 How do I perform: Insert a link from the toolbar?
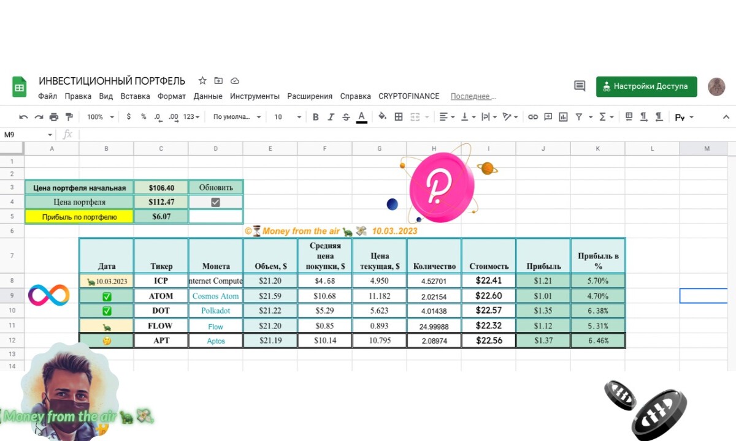(533, 117)
